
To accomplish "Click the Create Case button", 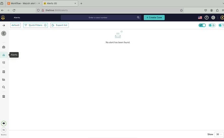I will tap(154, 18).
